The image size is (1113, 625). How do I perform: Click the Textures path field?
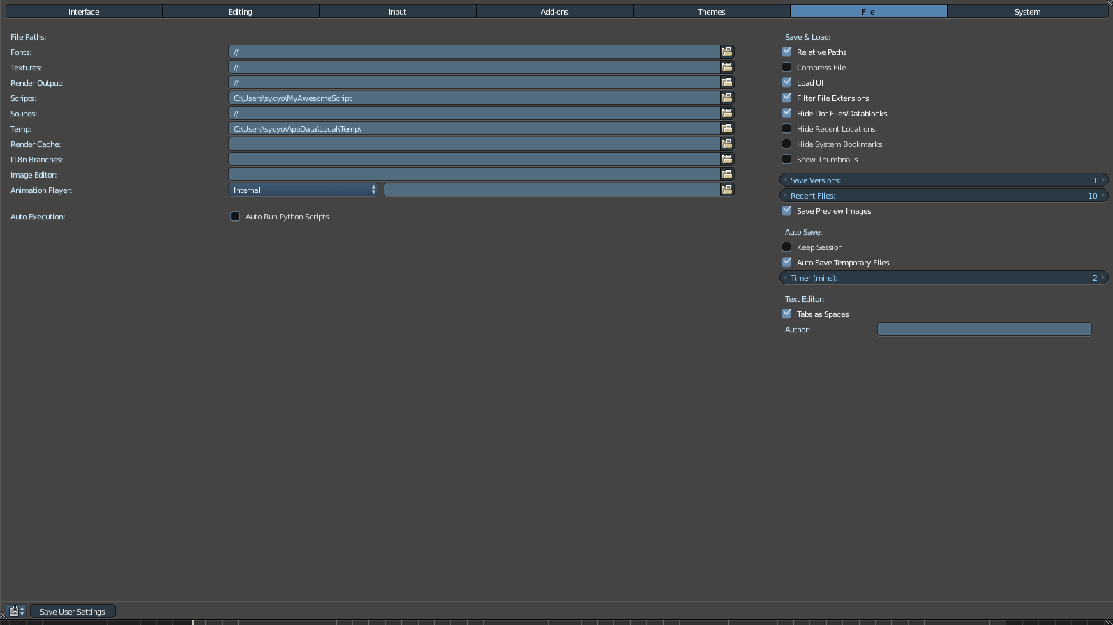coord(474,68)
